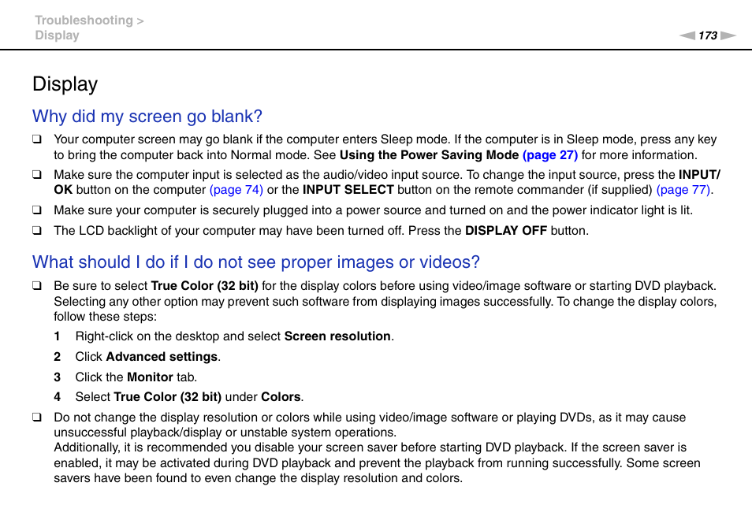Click bold 'Advanced settings' in step 2
The image size is (752, 531).
click(162, 357)
